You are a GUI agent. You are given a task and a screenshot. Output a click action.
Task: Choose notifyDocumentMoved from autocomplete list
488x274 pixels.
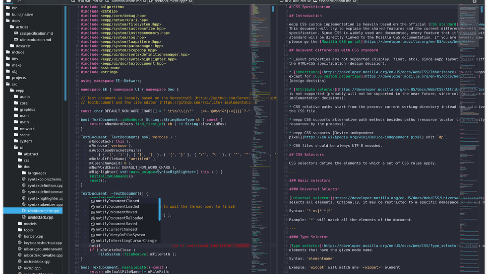coord(124,212)
